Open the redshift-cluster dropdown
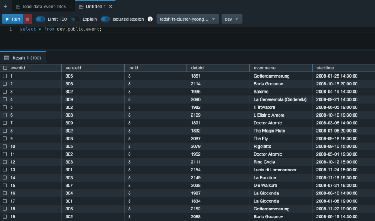The height and width of the screenshot is (221, 375). tap(187, 19)
